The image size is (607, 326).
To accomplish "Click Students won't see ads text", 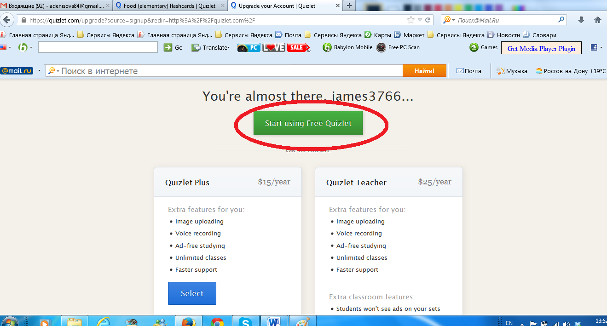I will click(x=388, y=309).
